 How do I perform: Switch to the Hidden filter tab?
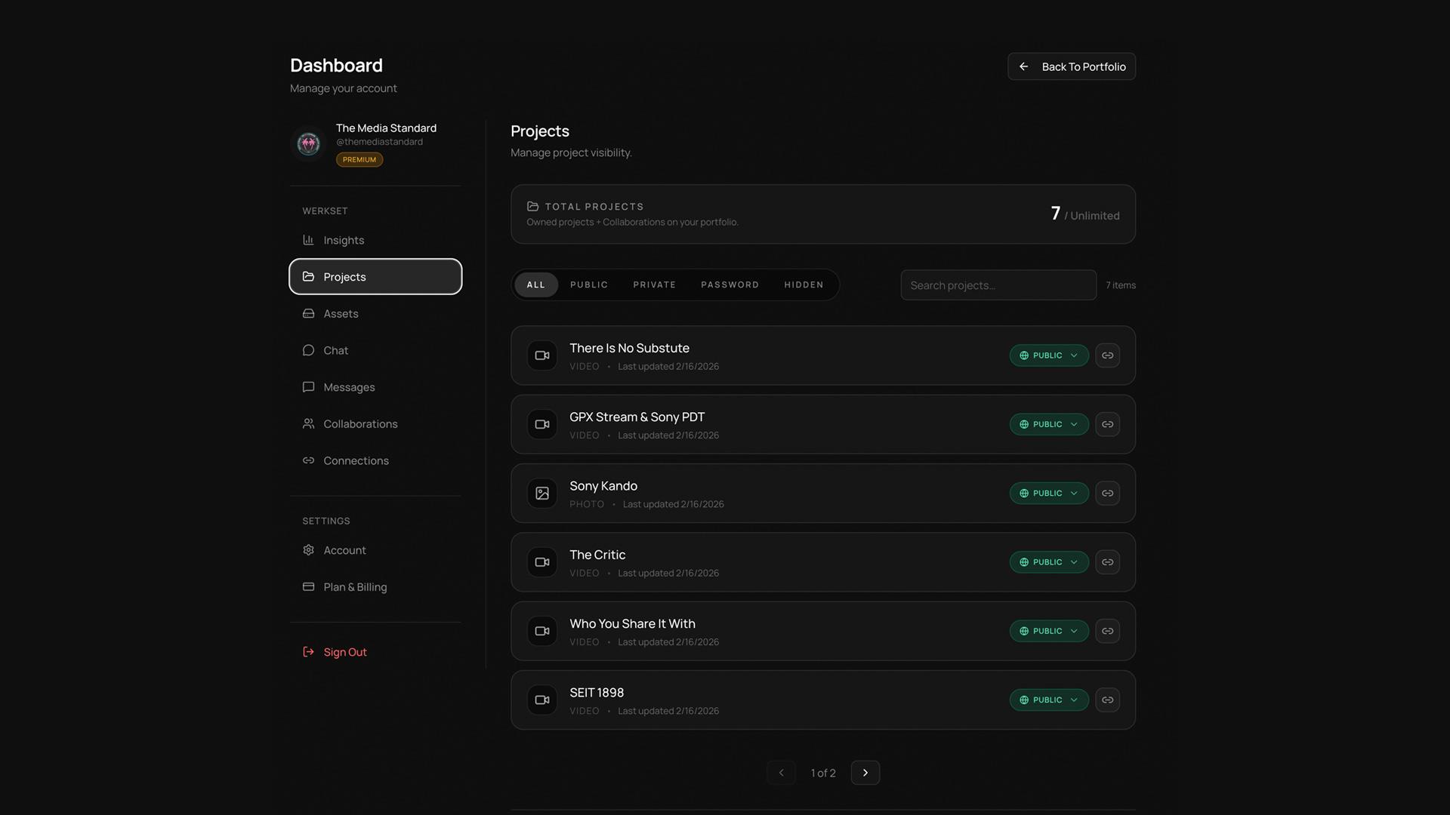tap(804, 284)
